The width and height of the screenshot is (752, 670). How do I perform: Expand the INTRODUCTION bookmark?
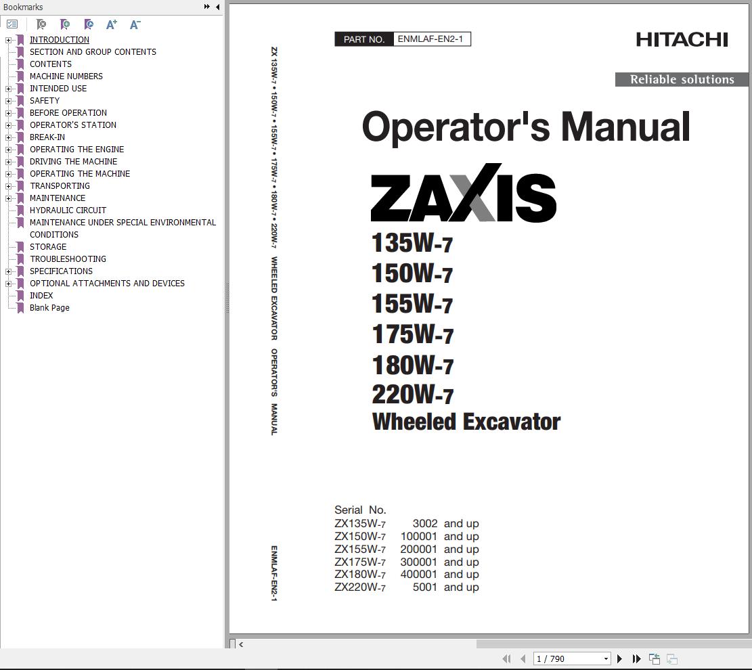tap(8, 40)
